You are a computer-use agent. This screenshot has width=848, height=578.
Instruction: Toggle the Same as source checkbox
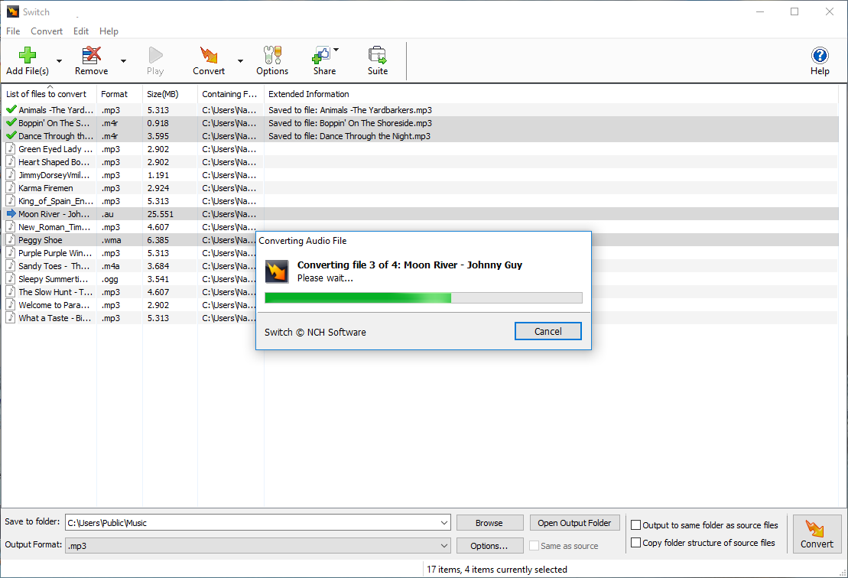(x=534, y=545)
